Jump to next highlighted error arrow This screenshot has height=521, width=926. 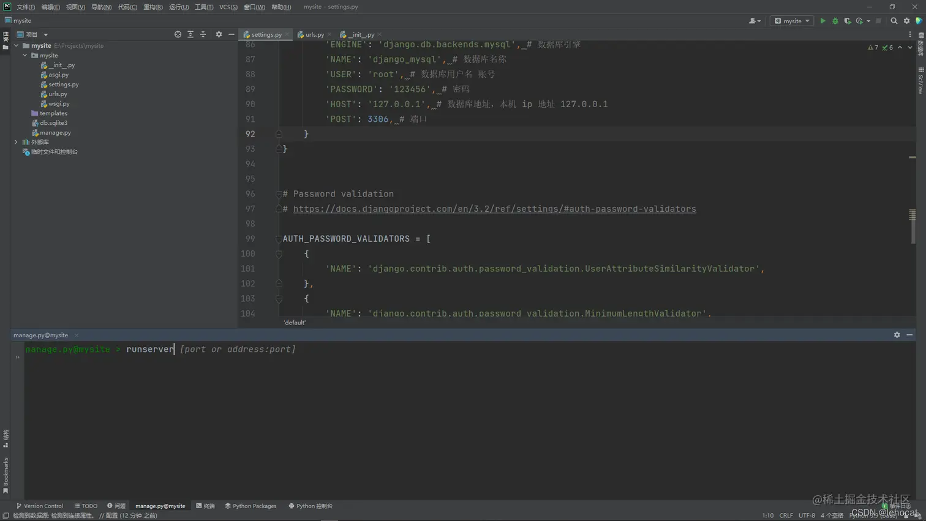(x=910, y=47)
